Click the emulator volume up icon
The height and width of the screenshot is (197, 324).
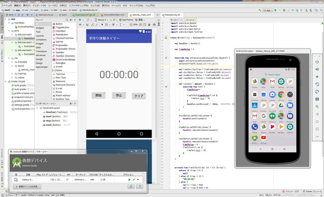coord(317,69)
